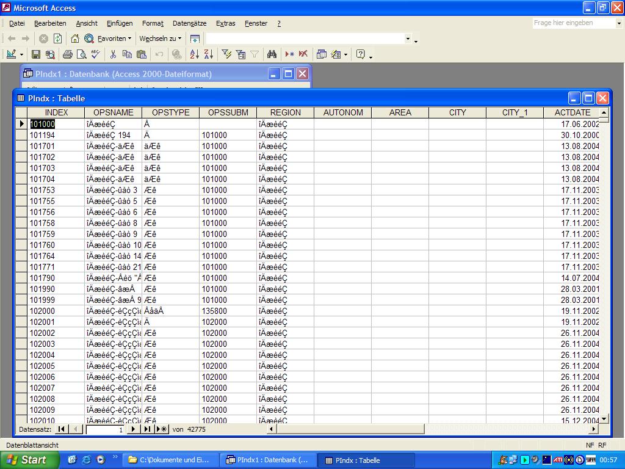Open the Datensätze menu
The image size is (625, 469).
click(189, 23)
